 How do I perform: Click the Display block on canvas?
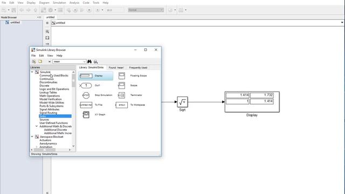(252, 102)
